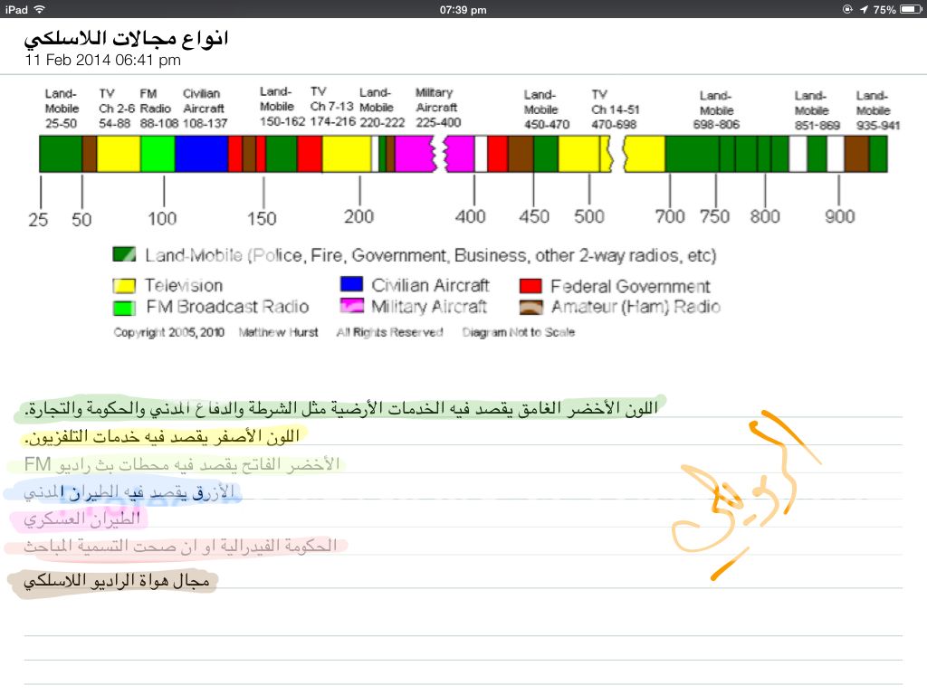The image size is (927, 695).
Task: Click the dark green Land-Mobile legend swatch
Action: tap(124, 256)
